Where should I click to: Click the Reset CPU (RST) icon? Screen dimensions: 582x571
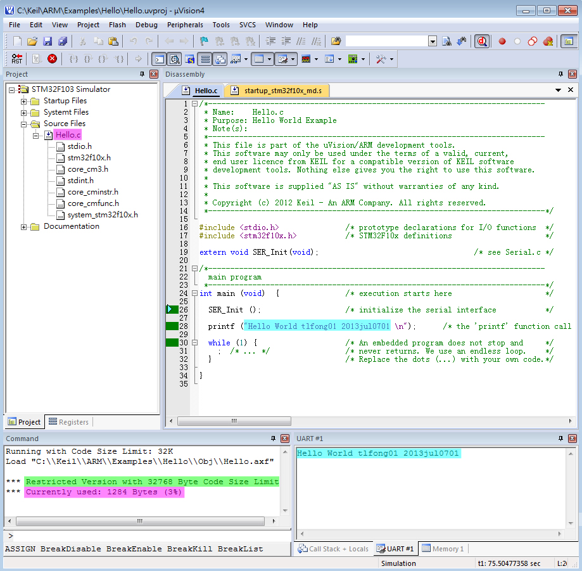[x=16, y=59]
